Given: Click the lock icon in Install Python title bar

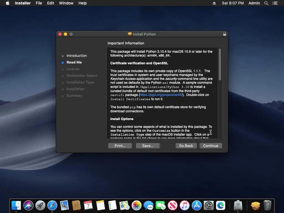Looking at the screenshot, I should 225,34.
